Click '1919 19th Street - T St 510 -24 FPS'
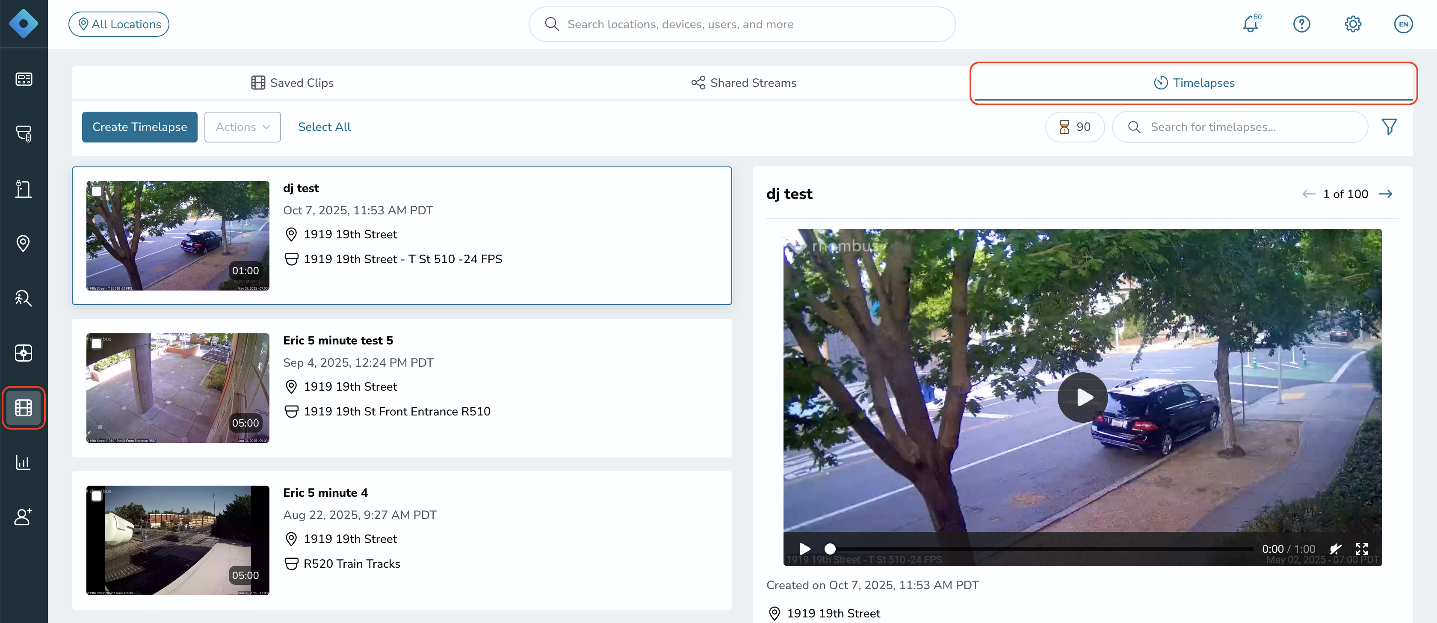Viewport: 1437px width, 623px height. pyautogui.click(x=403, y=259)
